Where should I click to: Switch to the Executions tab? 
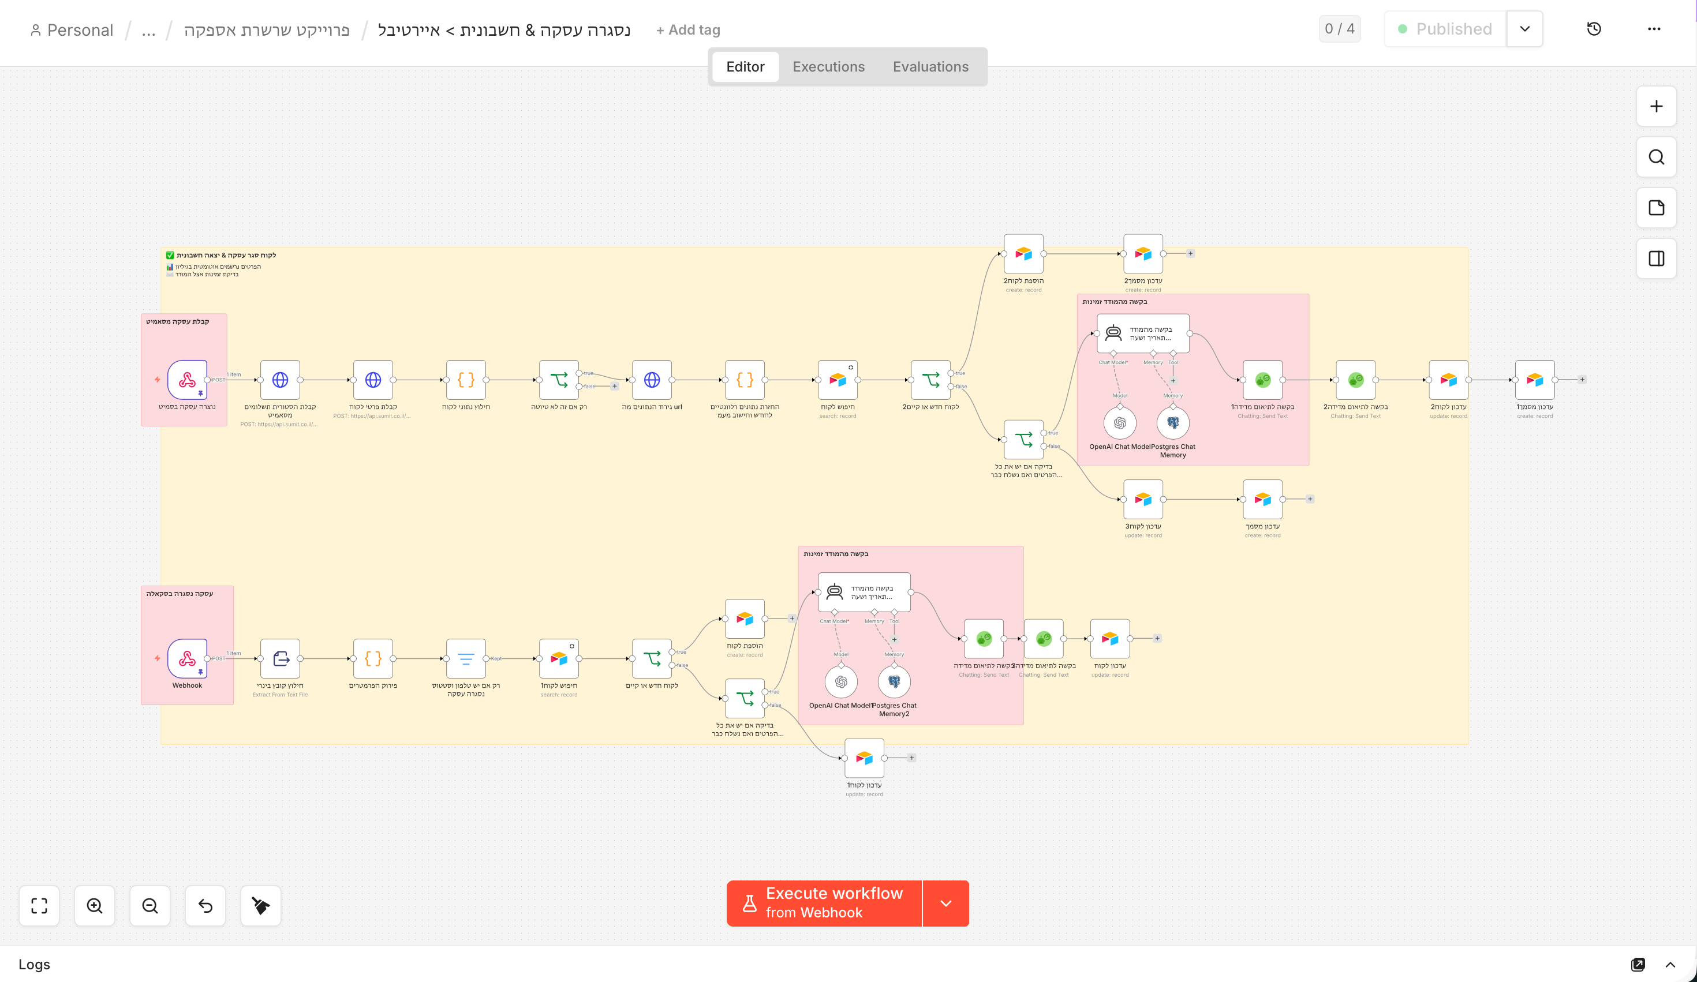tap(828, 66)
